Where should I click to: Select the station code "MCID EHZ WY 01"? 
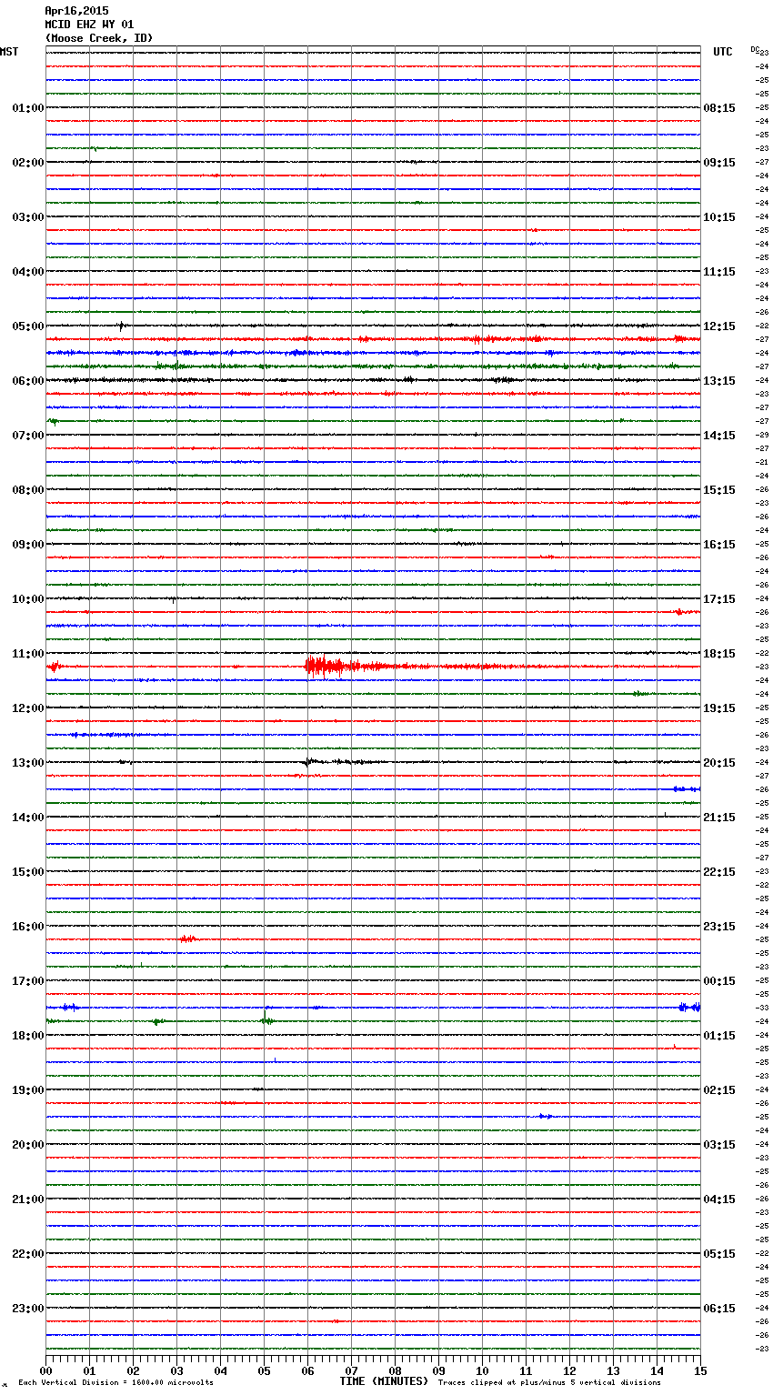pyautogui.click(x=89, y=25)
